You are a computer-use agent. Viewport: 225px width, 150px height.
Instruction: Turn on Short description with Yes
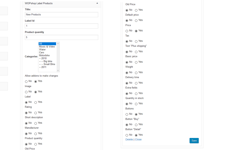[x=35, y=123]
